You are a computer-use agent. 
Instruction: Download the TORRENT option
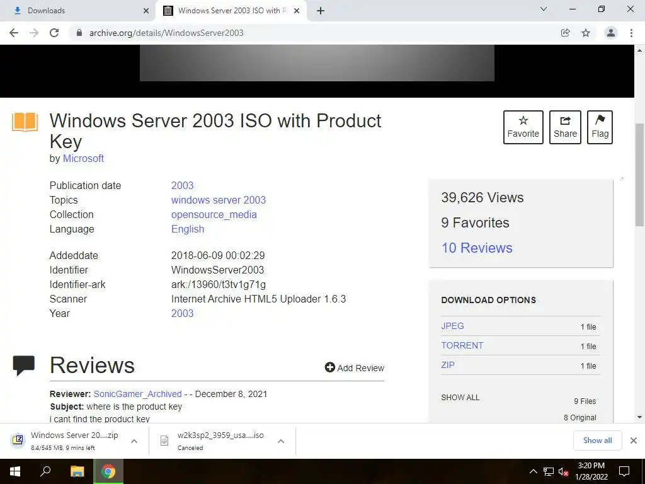click(462, 345)
